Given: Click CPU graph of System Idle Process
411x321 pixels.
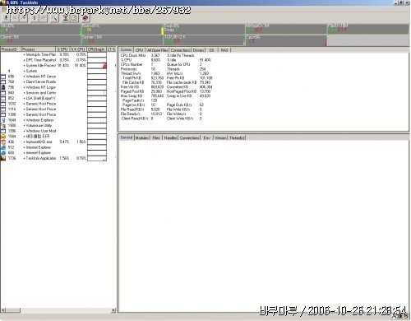Looking at the screenshot, I should pos(97,66).
